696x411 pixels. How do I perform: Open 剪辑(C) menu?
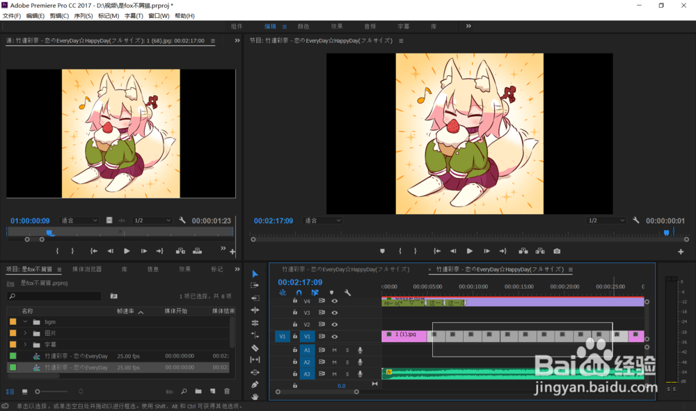coord(59,16)
